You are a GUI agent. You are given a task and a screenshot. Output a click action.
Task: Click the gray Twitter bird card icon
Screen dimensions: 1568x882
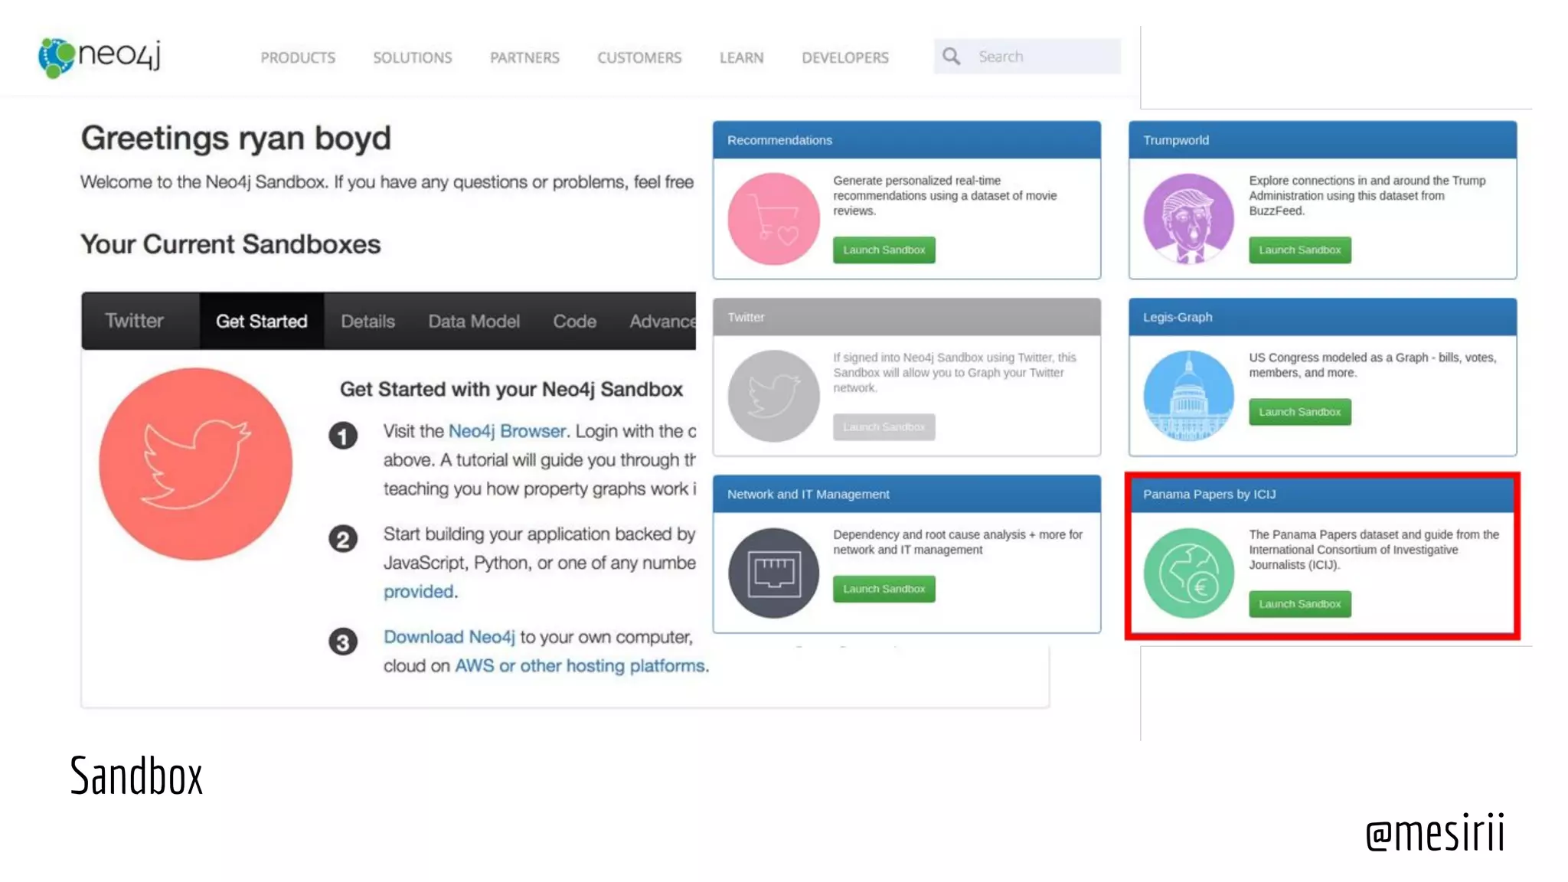pyautogui.click(x=773, y=396)
